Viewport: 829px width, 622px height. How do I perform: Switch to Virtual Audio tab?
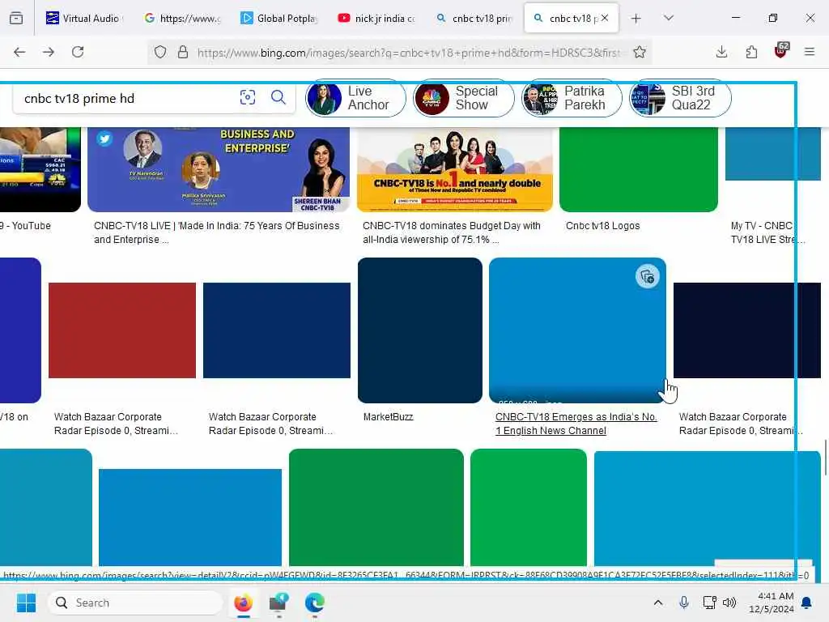tap(84, 18)
